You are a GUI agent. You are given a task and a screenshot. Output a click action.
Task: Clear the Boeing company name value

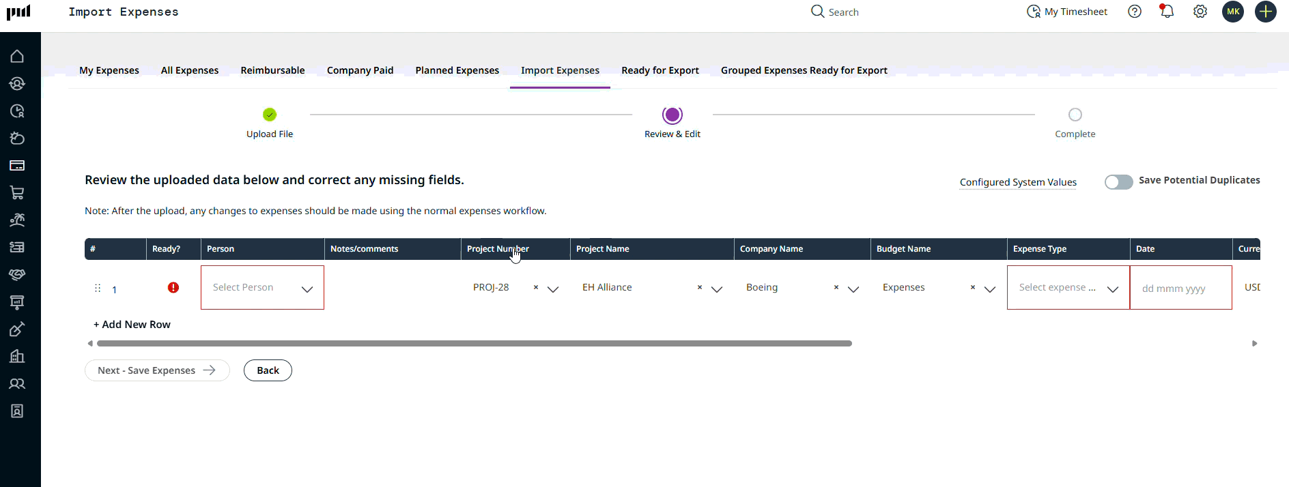coord(836,287)
